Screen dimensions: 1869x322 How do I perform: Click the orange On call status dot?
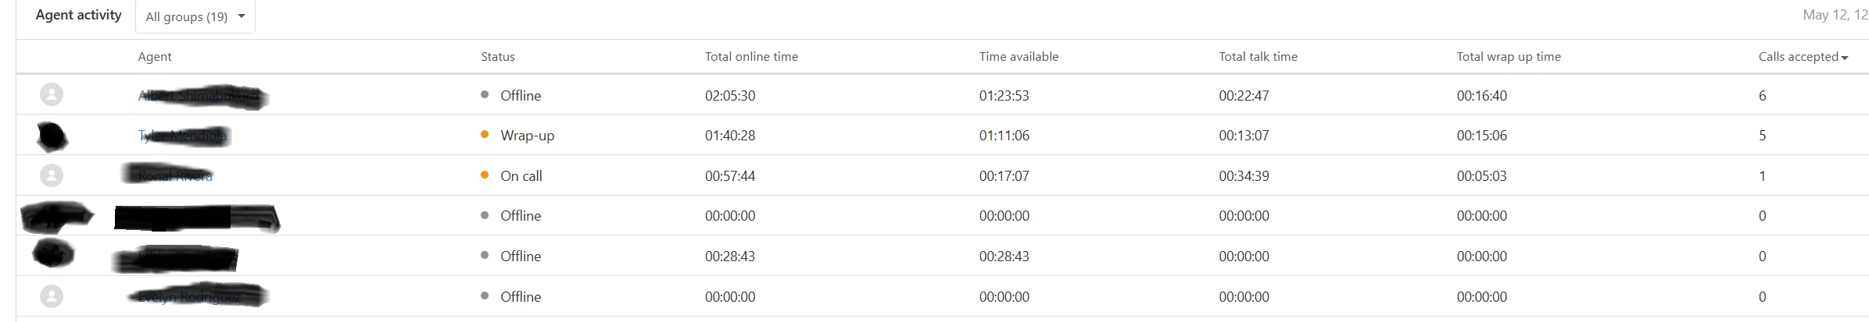point(485,175)
